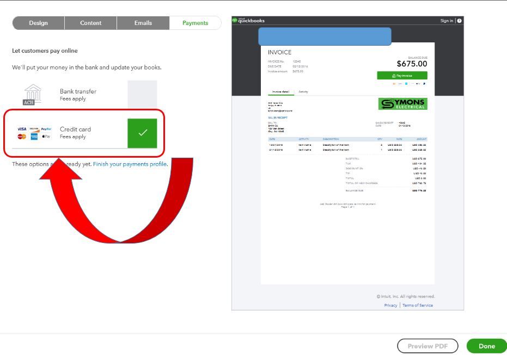This screenshot has height=355, width=507.
Task: Open the Finish your payments profile link
Action: click(130, 164)
